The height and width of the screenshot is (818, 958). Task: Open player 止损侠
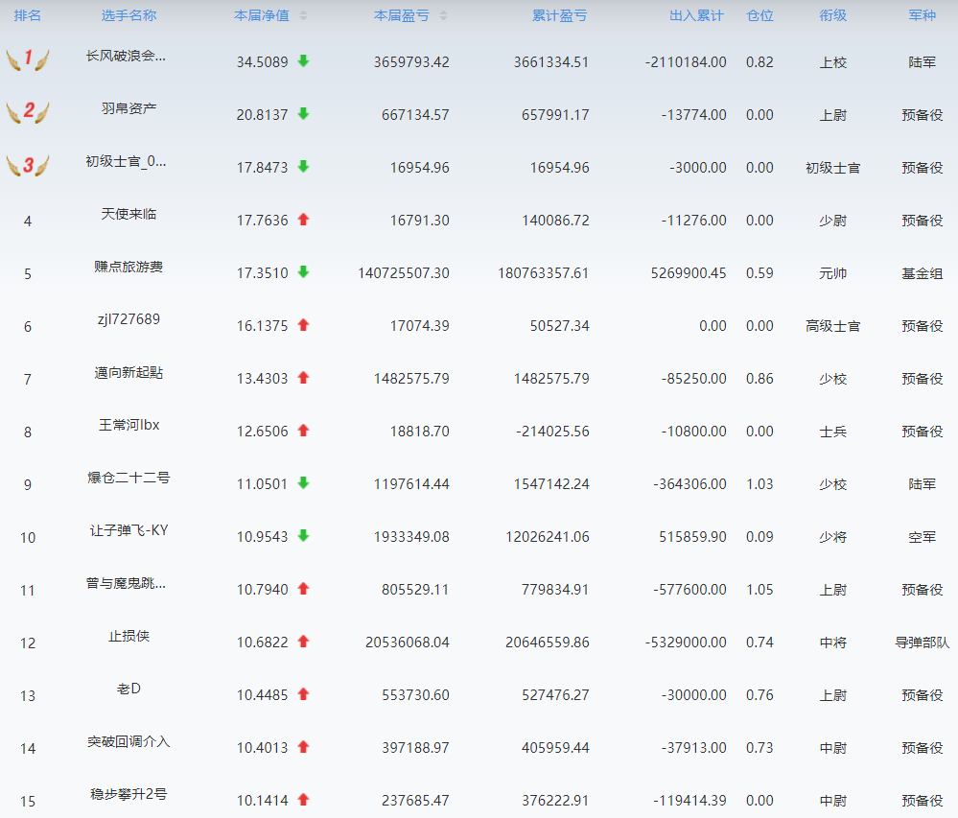click(129, 636)
